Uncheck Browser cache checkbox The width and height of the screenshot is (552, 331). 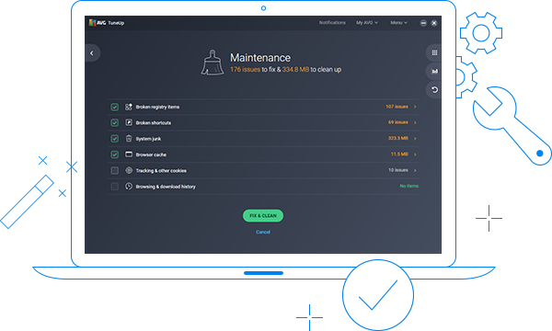(x=114, y=154)
